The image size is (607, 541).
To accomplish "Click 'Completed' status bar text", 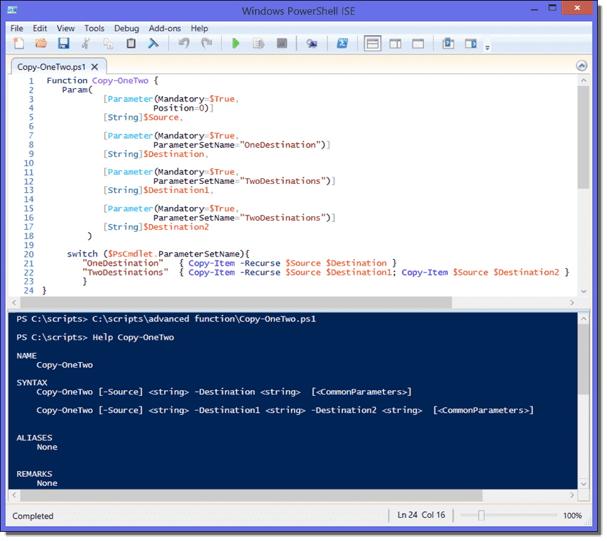I will (x=33, y=516).
